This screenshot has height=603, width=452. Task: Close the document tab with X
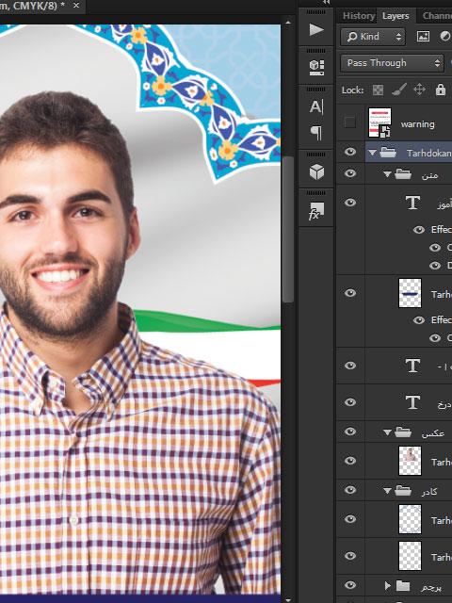[x=76, y=6]
